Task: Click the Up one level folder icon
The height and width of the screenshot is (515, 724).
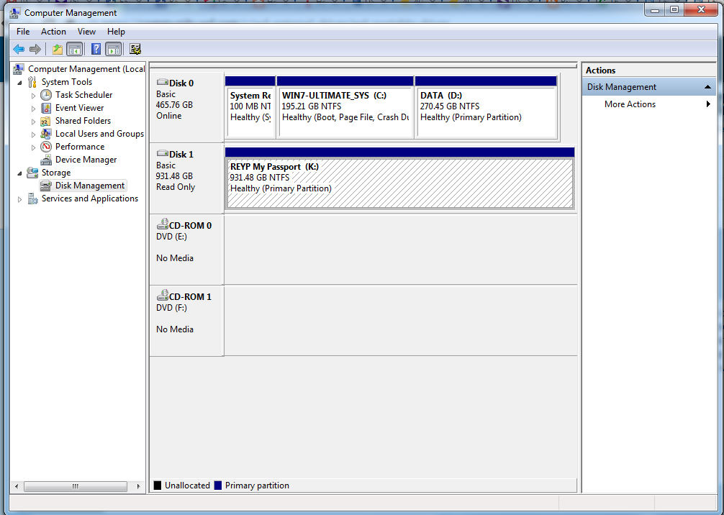Action: (x=58, y=49)
